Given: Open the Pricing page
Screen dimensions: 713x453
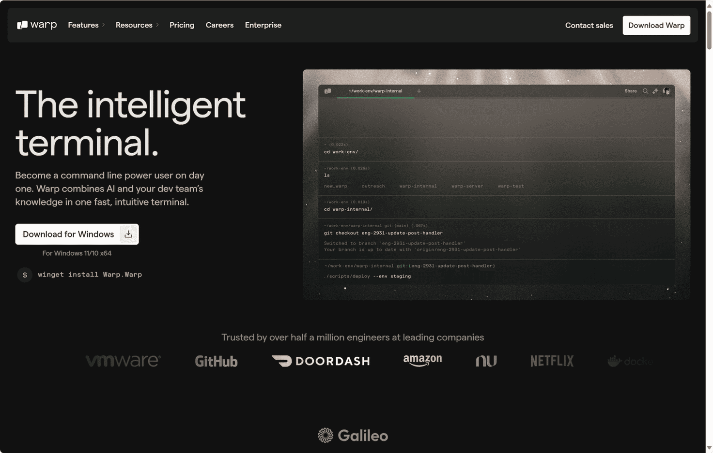Looking at the screenshot, I should click(182, 25).
